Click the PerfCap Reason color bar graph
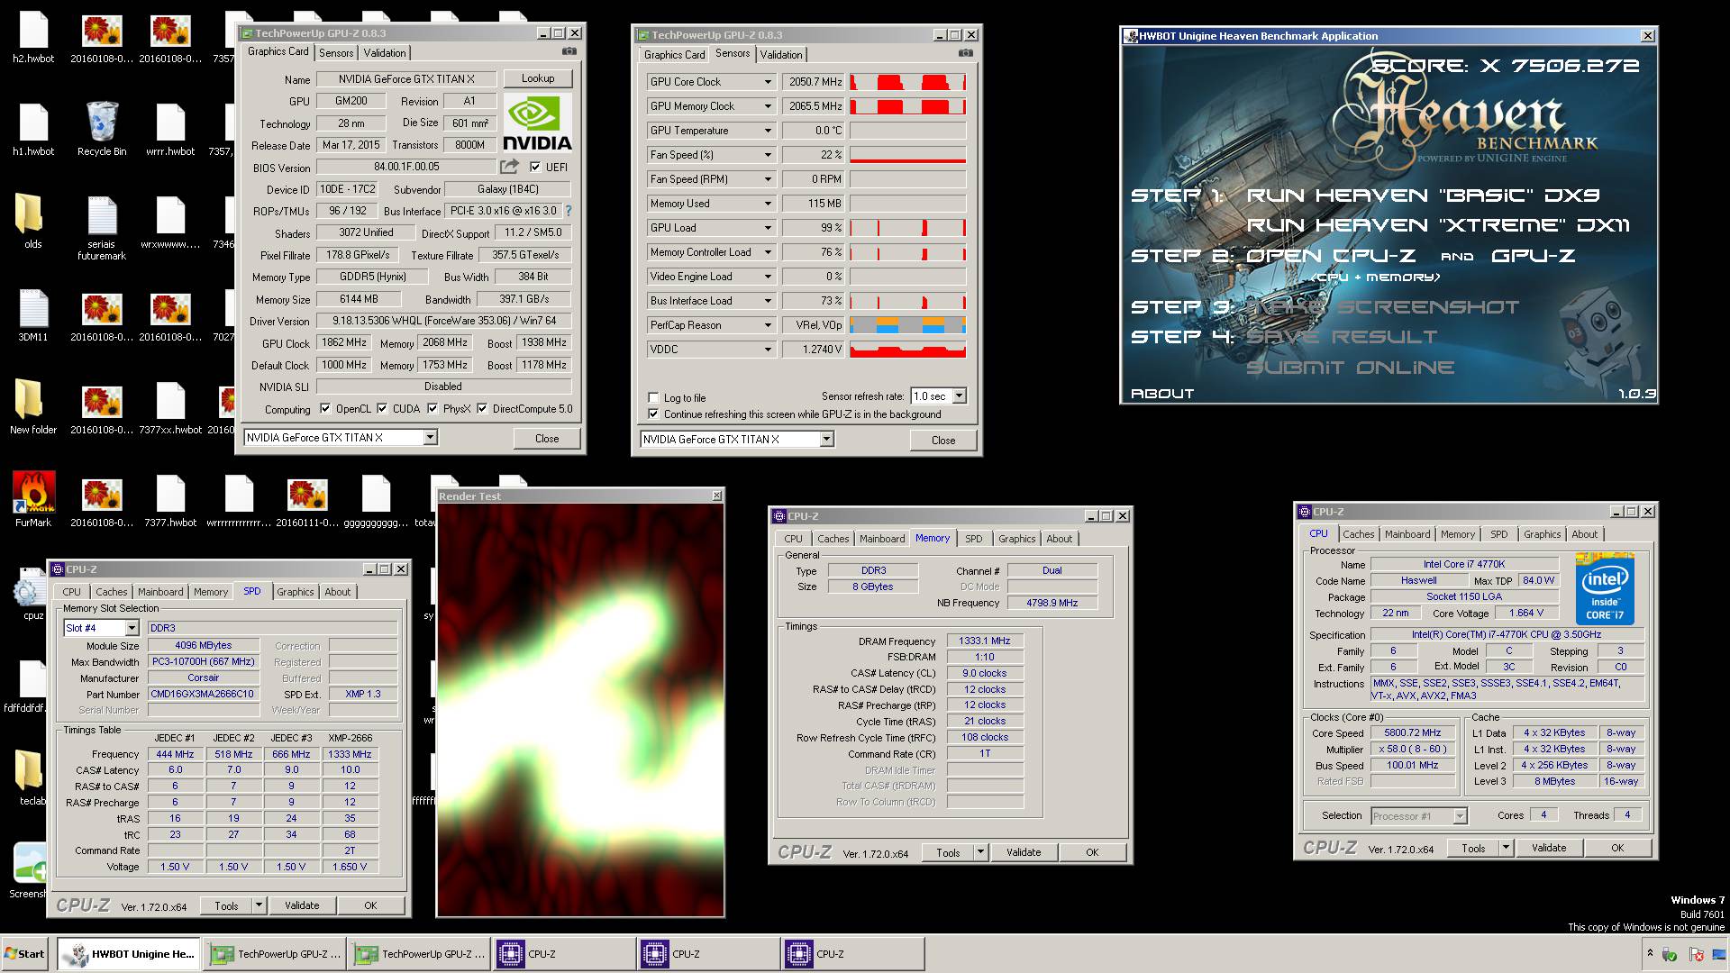This screenshot has width=1730, height=973. (907, 325)
